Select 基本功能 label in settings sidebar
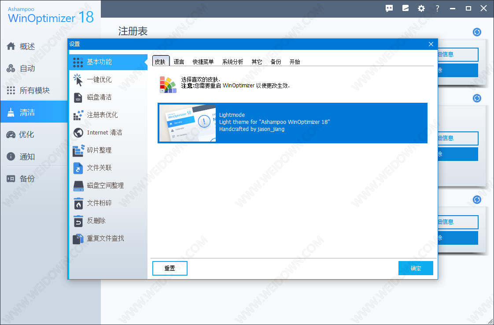This screenshot has width=494, height=325. (x=99, y=62)
